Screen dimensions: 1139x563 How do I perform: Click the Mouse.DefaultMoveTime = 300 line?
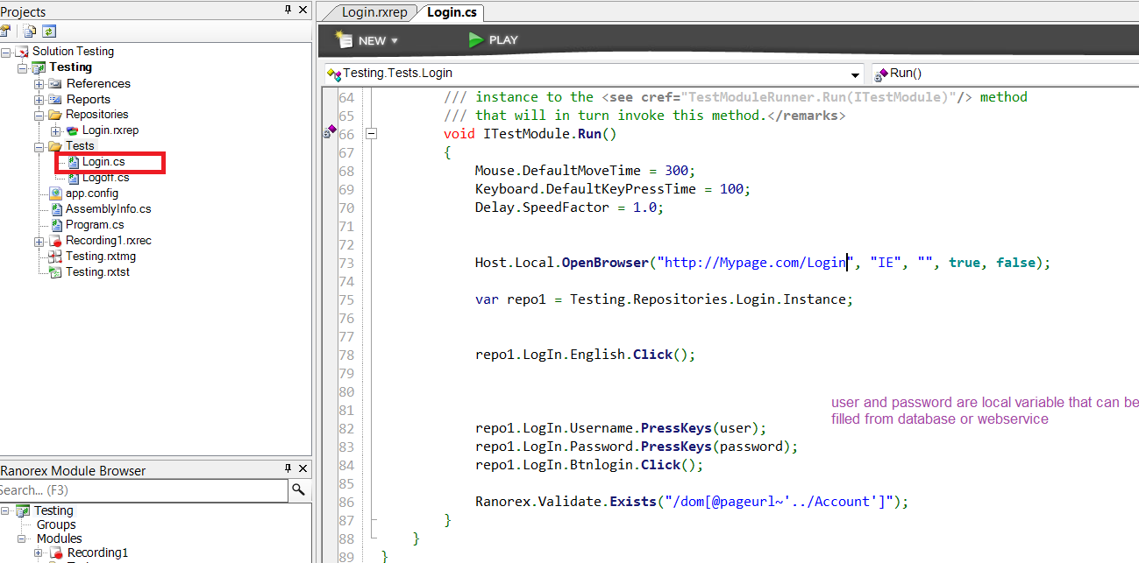[585, 171]
